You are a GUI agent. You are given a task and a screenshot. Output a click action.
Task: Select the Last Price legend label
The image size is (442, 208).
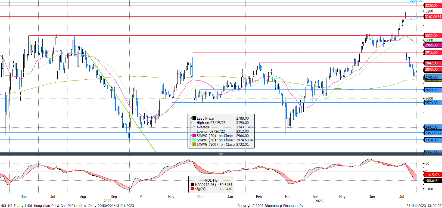[x=205, y=118]
